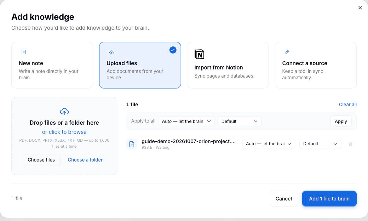Click the '1 file' count in dialog footer

[17, 198]
